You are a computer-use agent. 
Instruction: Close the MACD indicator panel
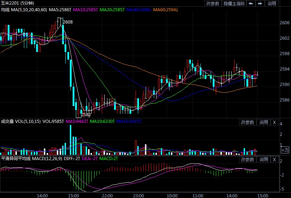point(275,159)
